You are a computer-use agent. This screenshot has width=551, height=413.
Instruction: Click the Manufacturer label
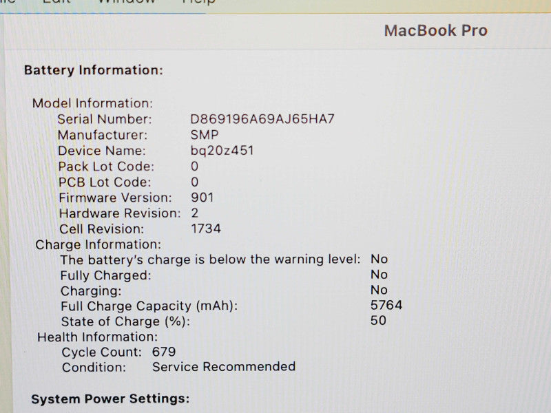click(x=103, y=135)
